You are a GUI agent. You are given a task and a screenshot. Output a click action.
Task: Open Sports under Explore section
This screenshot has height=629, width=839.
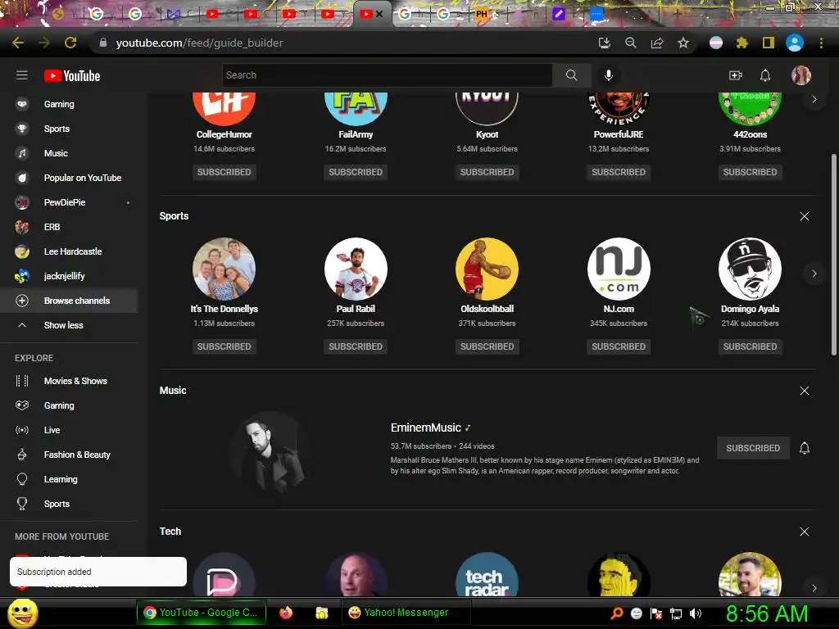(x=70, y=505)
